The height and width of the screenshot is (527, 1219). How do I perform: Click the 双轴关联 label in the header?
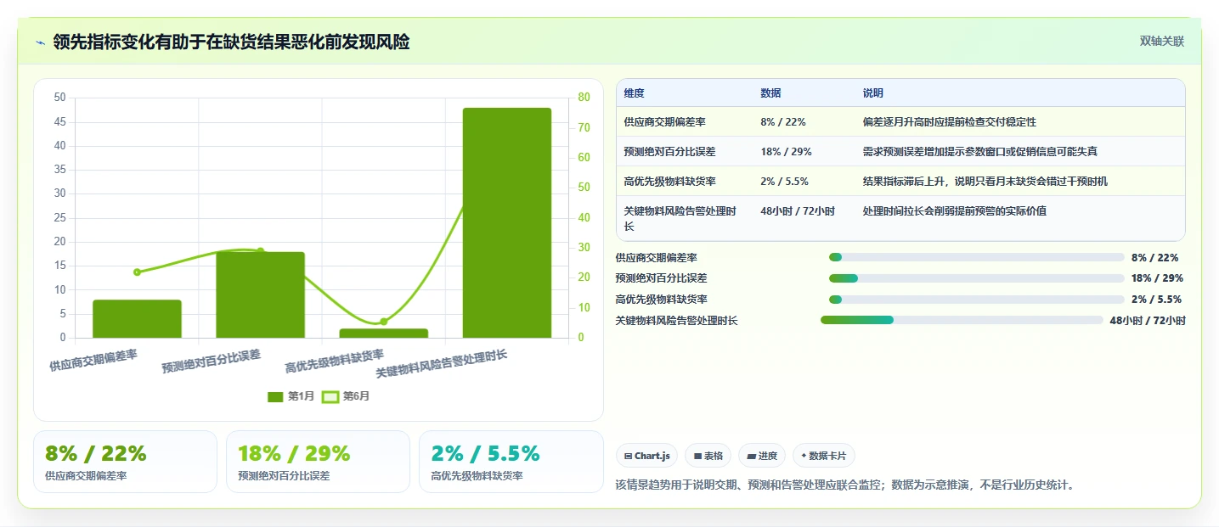pyautogui.click(x=1161, y=42)
